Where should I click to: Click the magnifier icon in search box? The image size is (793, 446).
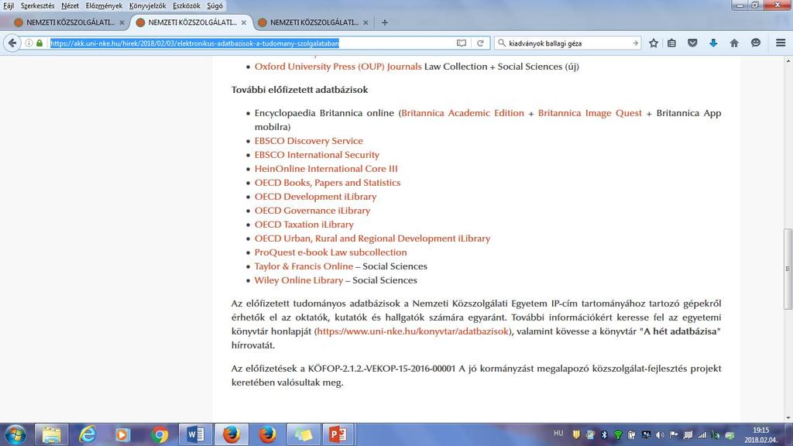[x=502, y=43]
